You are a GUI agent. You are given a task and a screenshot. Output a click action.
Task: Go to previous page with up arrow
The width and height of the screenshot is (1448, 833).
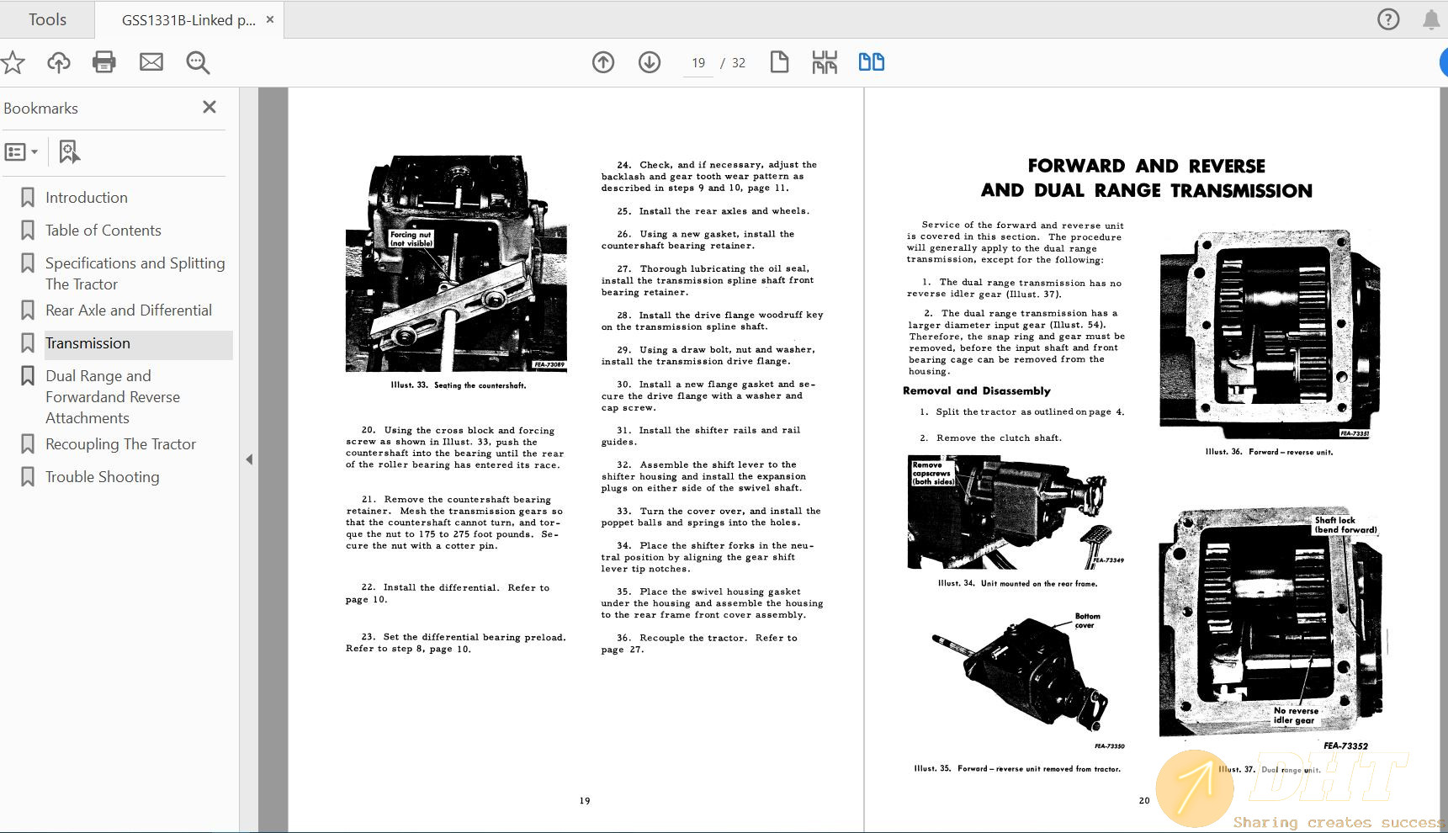point(603,62)
